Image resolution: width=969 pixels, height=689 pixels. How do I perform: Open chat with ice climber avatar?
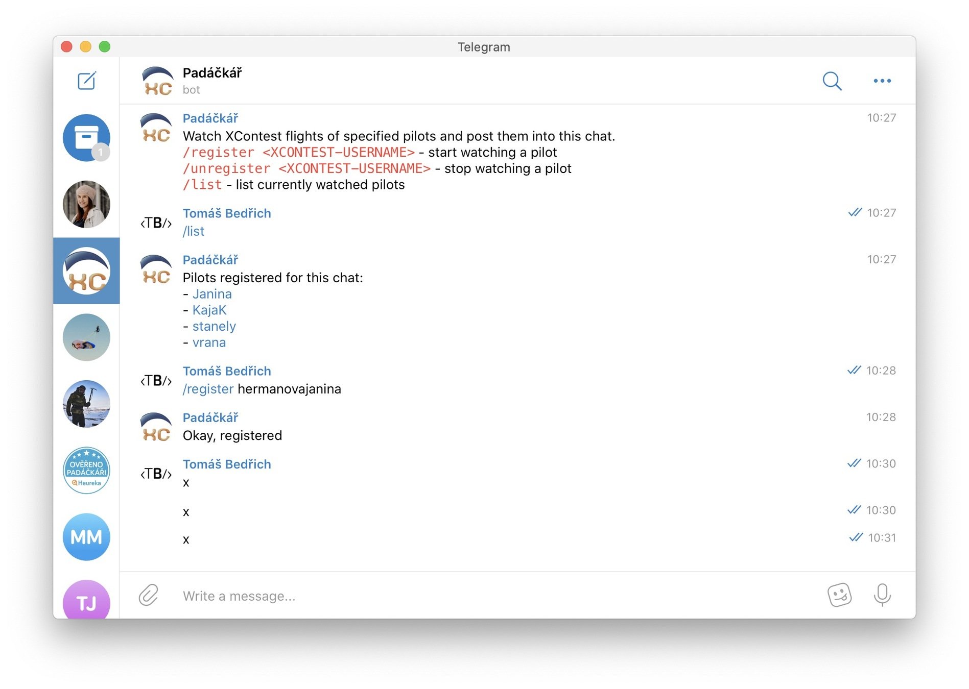click(x=86, y=404)
